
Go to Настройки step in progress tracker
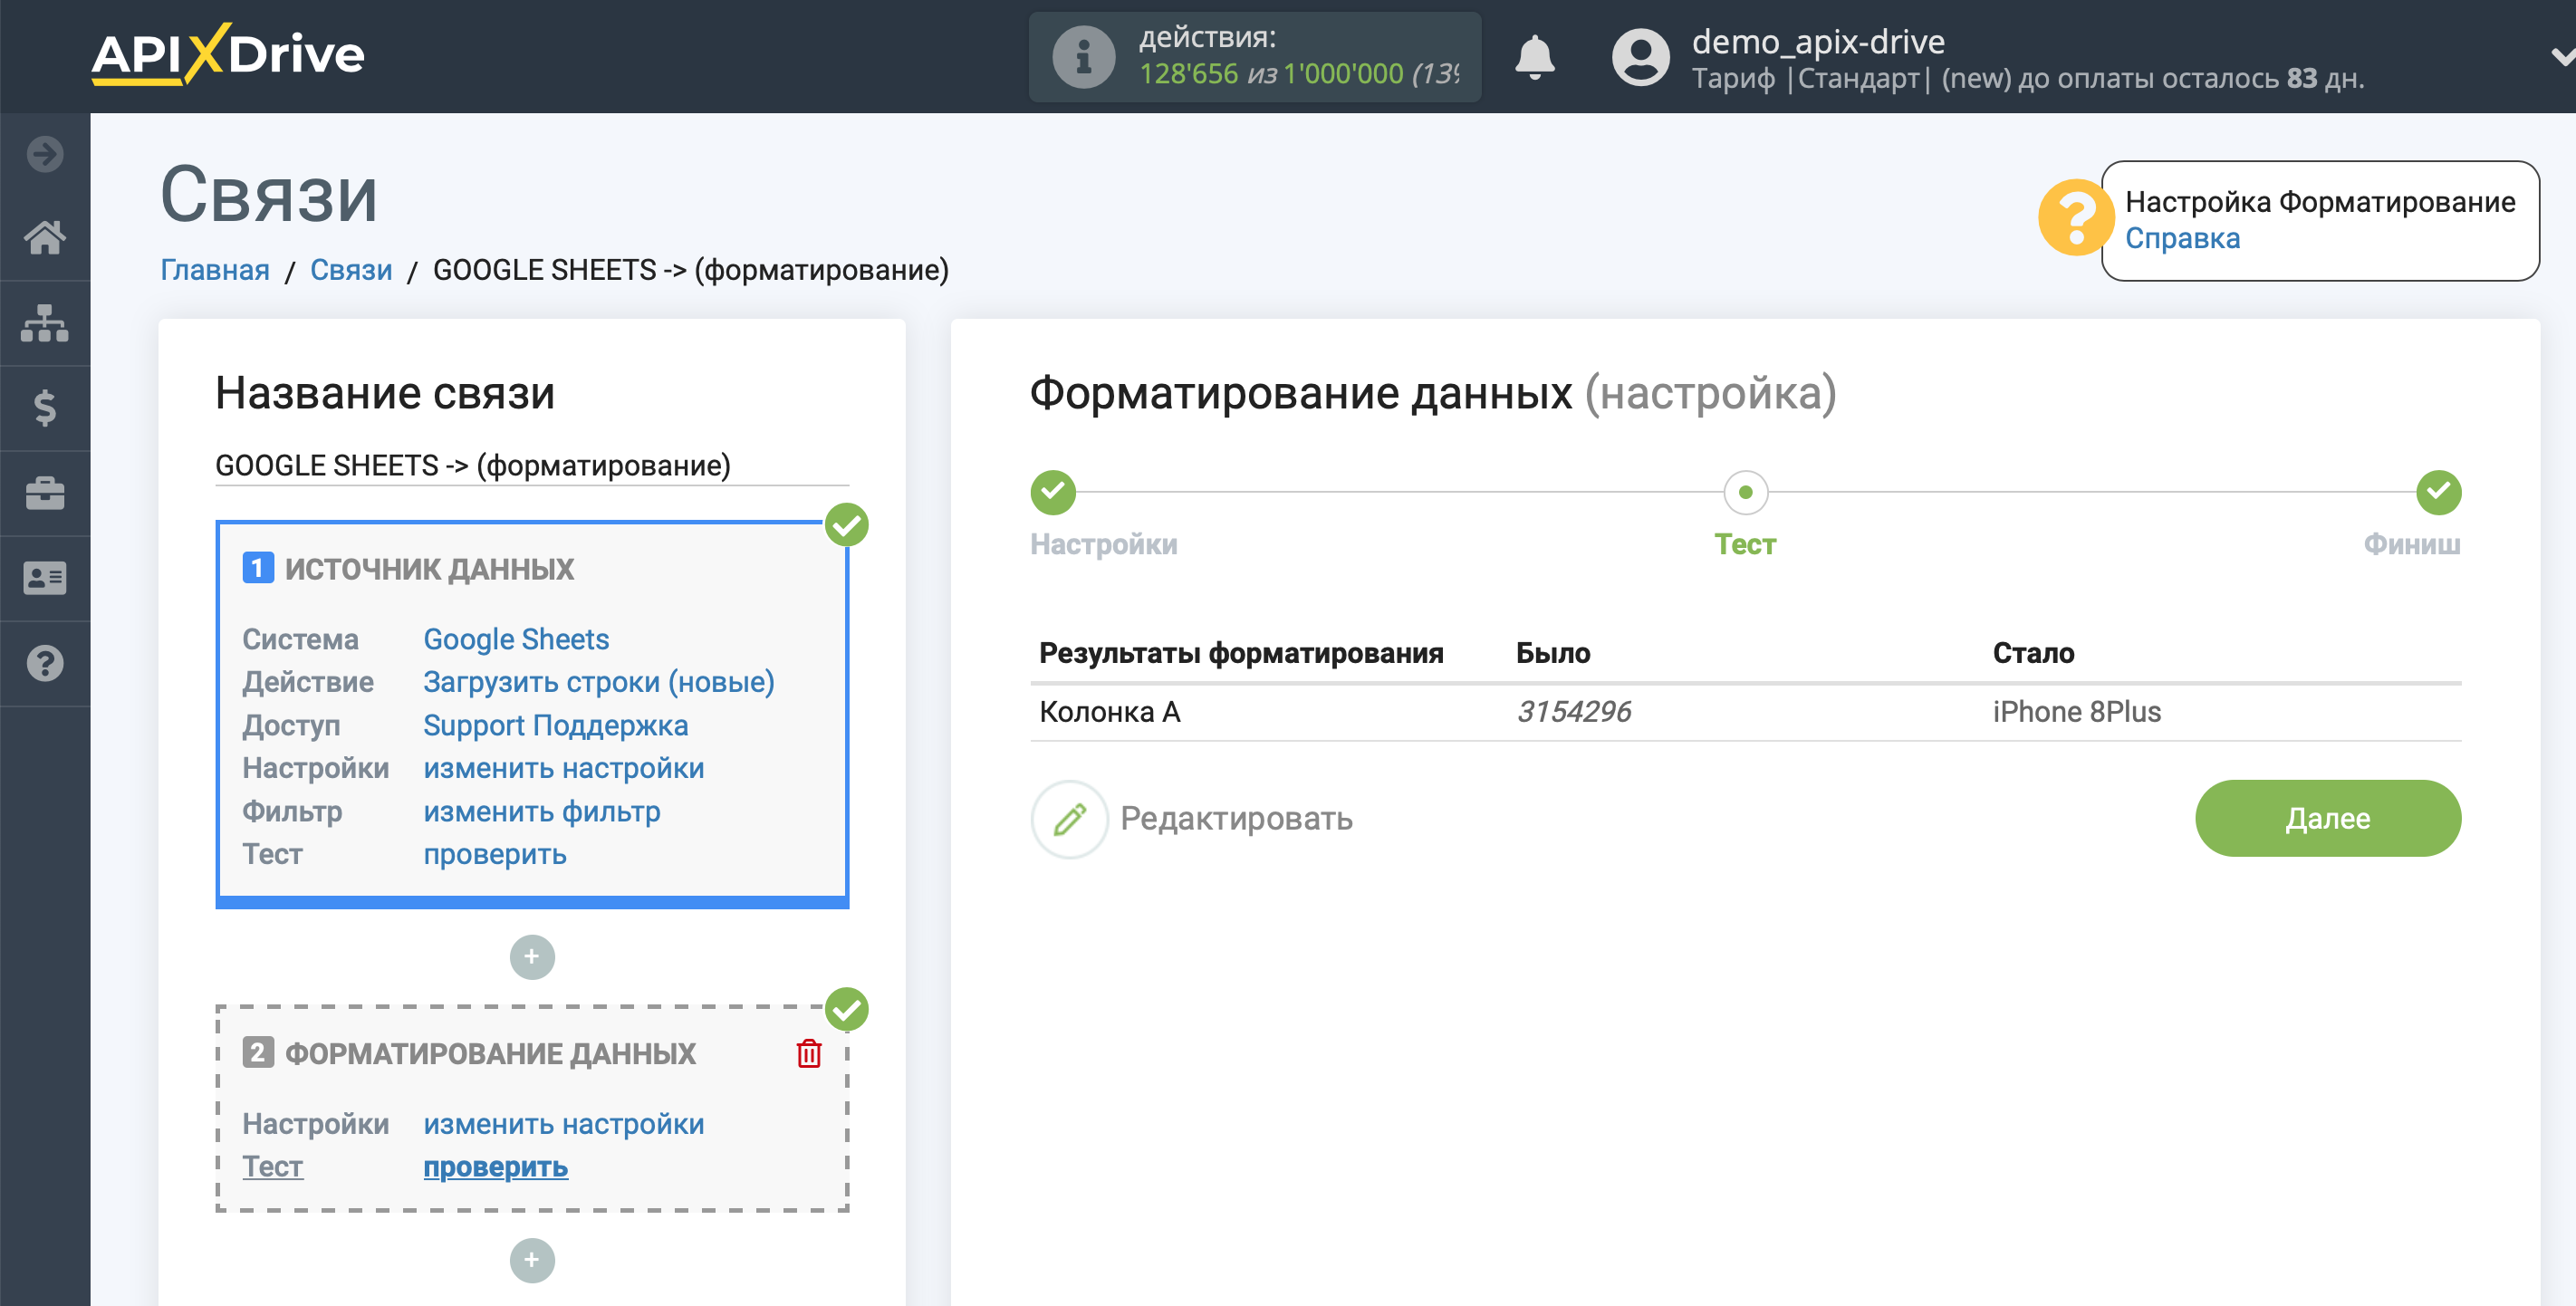[x=1104, y=544]
